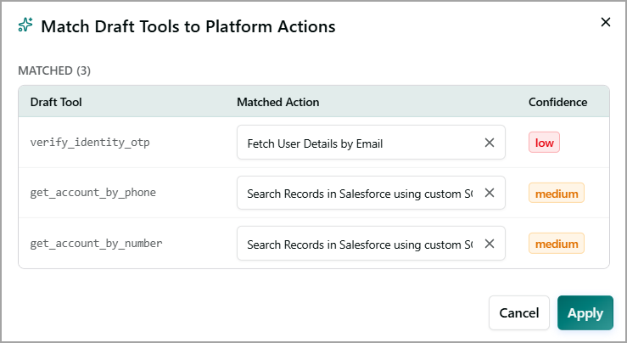Screen dimensions: 627x343
Task: Click the Draft Tool column header
Action: pos(56,102)
